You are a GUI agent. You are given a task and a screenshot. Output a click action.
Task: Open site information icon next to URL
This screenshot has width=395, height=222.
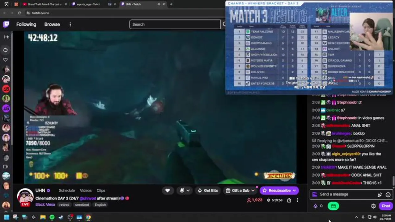point(28,13)
